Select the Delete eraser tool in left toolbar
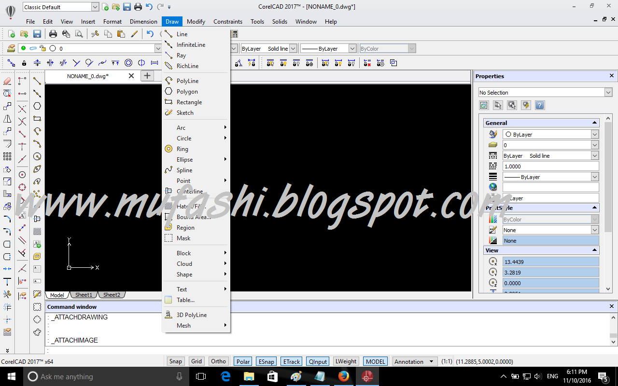Viewport: 618px width, 386px height. [x=7, y=81]
